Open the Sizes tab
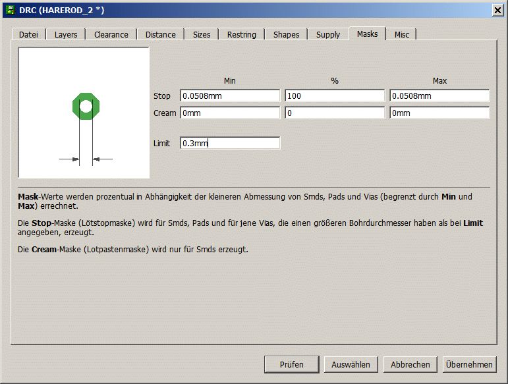The image size is (508, 384). tap(202, 34)
